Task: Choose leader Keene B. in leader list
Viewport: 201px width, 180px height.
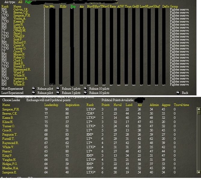Action: [8, 118]
